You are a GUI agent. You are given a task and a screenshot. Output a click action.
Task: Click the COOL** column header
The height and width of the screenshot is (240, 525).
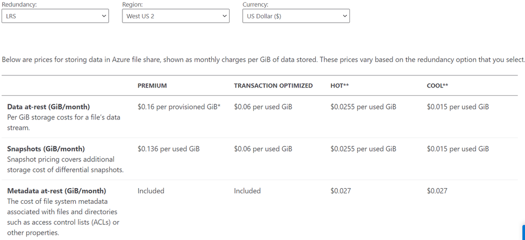pos(437,85)
